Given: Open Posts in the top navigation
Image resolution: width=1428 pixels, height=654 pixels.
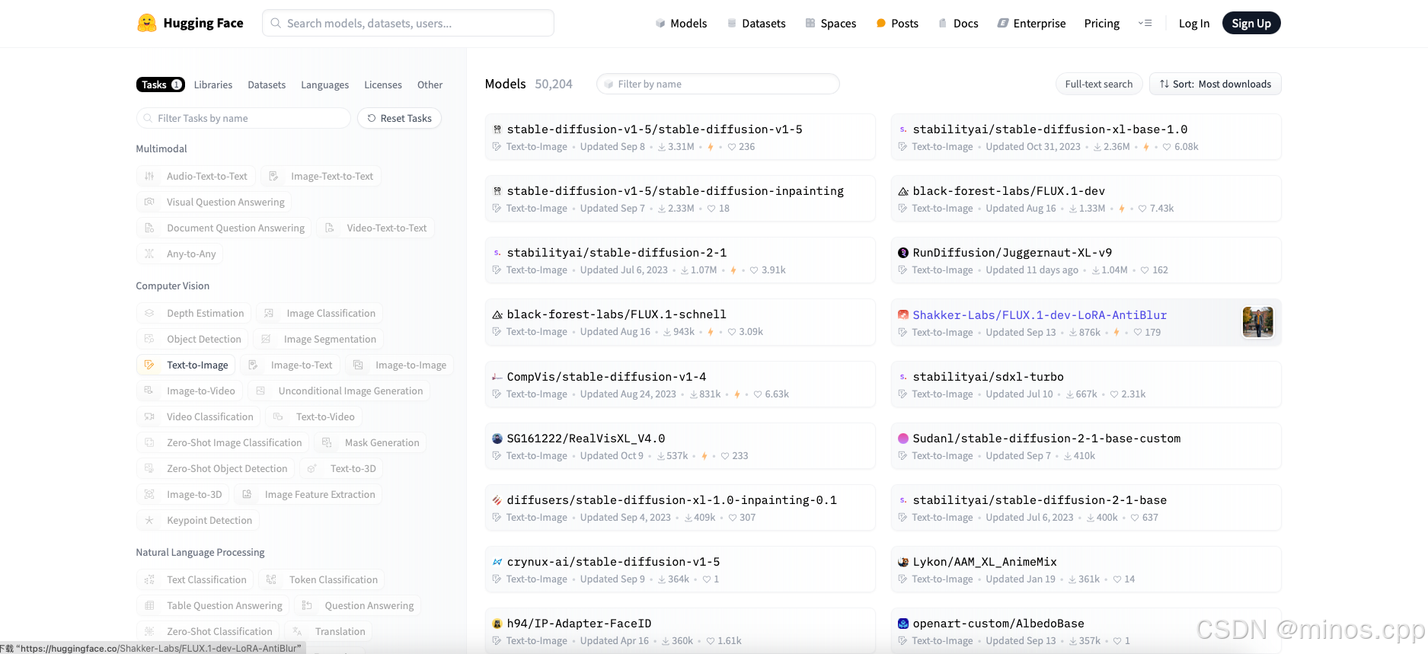Looking at the screenshot, I should click(897, 24).
